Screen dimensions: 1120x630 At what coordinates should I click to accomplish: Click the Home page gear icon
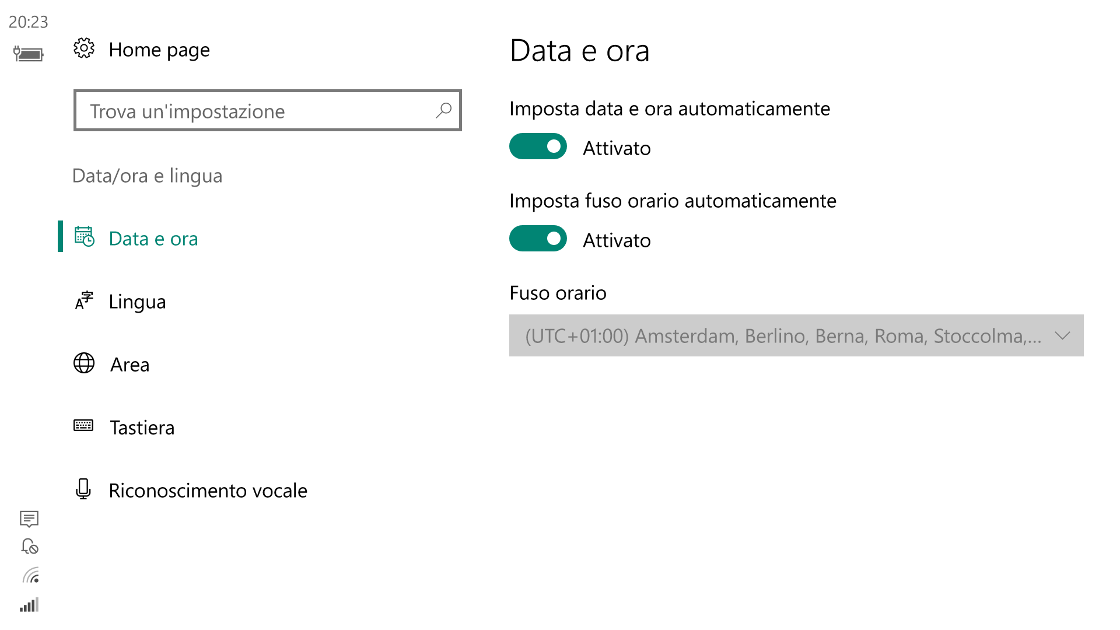pyautogui.click(x=84, y=48)
